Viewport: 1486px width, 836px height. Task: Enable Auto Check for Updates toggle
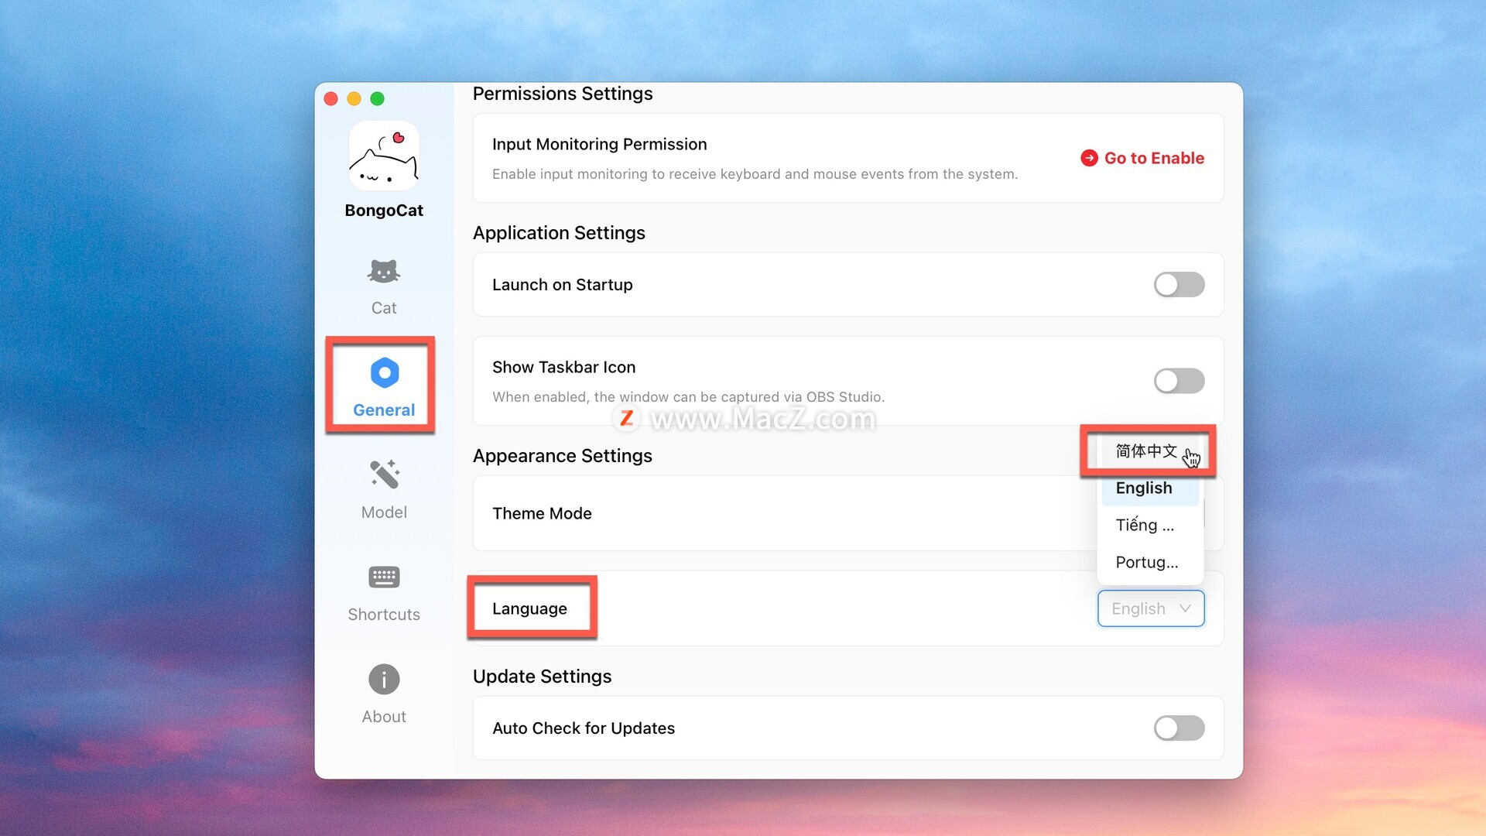click(1179, 728)
